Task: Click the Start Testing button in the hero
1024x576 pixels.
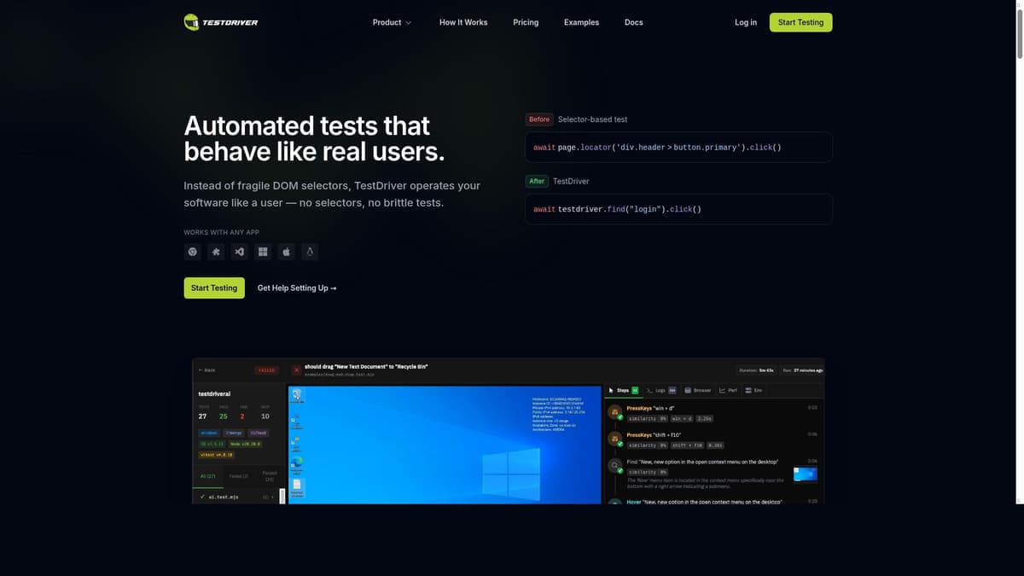Action: (x=214, y=288)
